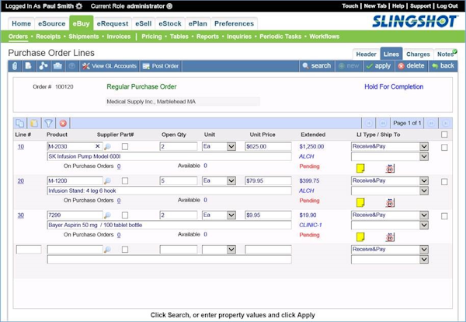Click View GL Accounts button

109,66
